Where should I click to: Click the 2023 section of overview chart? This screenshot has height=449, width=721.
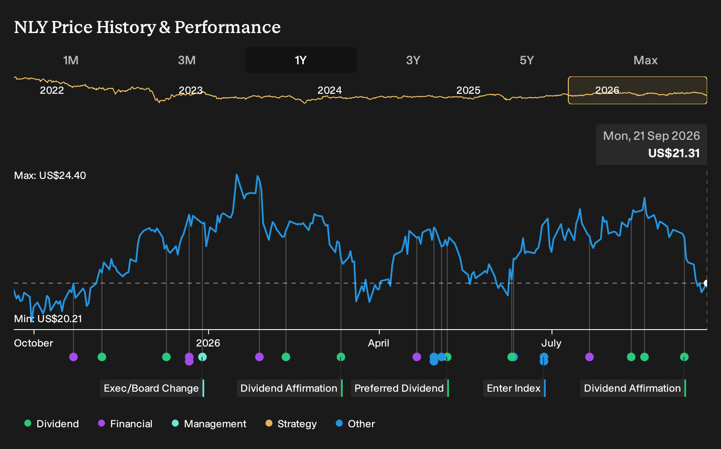point(191,90)
